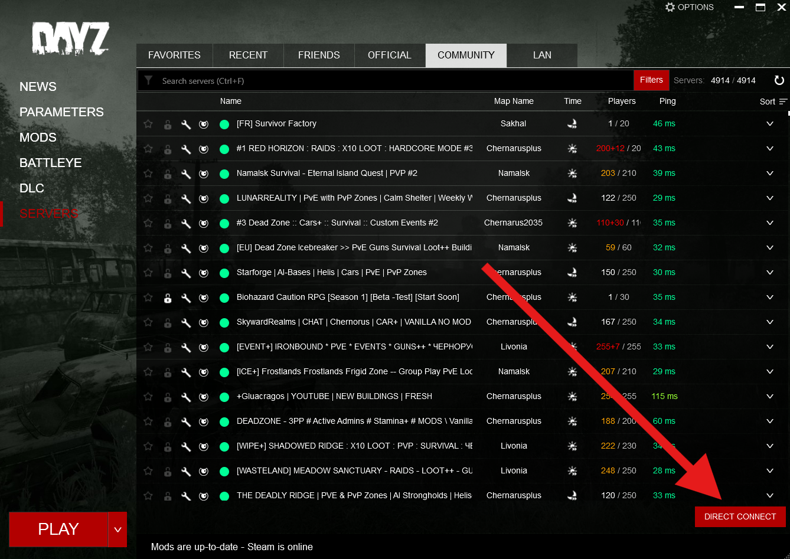
Task: Star THE DEADLY RIDGE server as favorite
Action: pyautogui.click(x=148, y=496)
